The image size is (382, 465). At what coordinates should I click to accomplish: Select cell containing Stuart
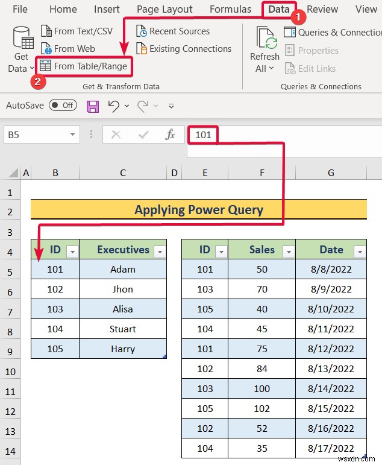tap(123, 329)
